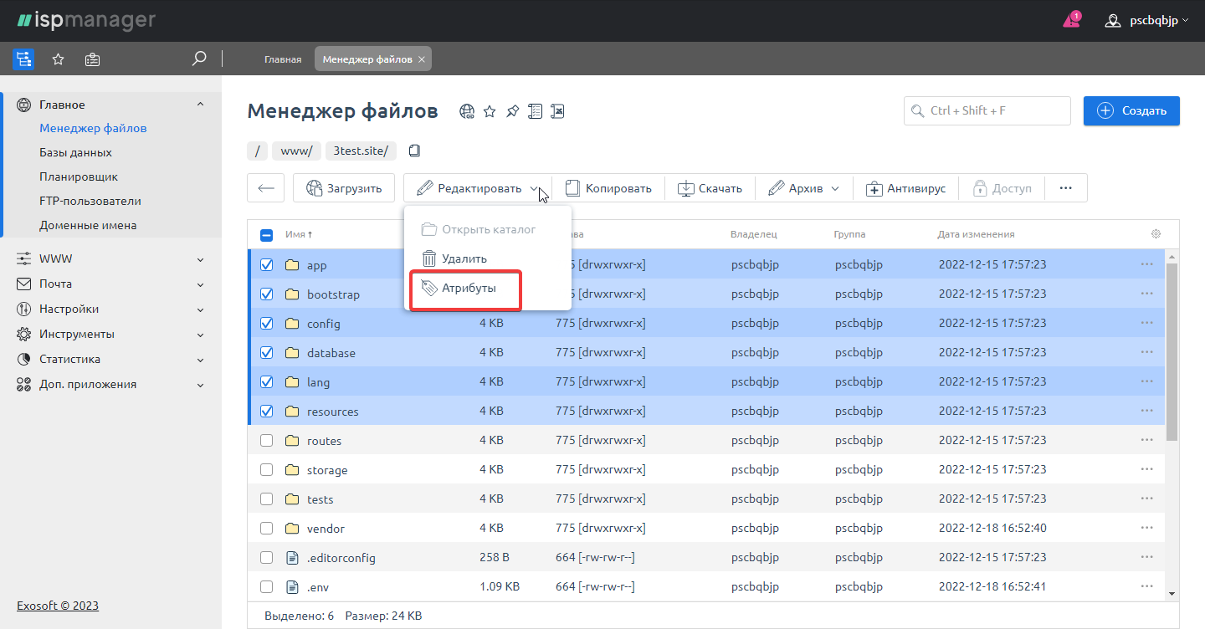Uncheck the config folder checkbox

(x=266, y=323)
